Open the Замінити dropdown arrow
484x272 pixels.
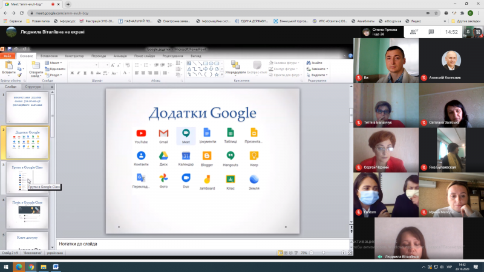click(x=327, y=69)
